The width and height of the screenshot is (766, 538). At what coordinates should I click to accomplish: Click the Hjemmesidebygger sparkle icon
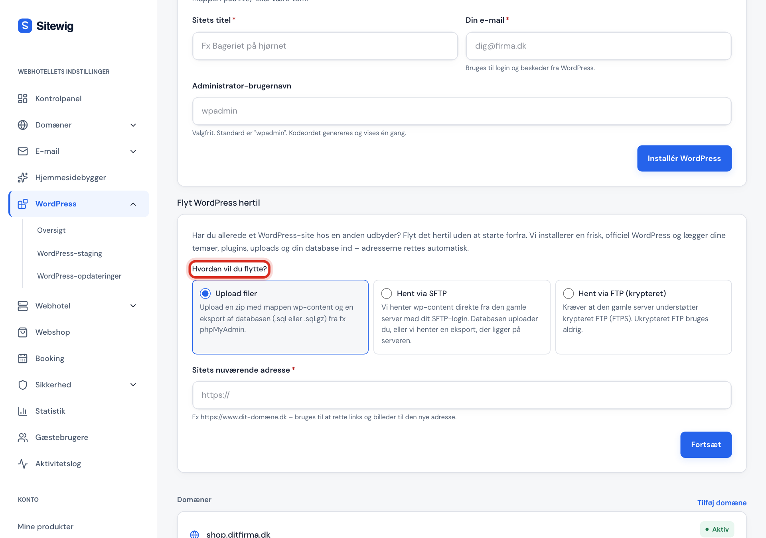tap(23, 177)
